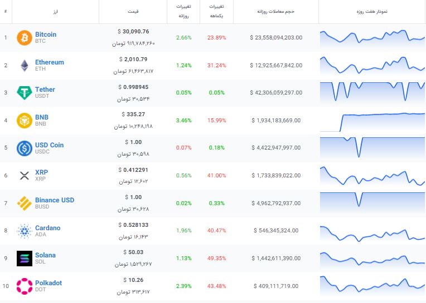Image resolution: width=426 pixels, height=303 pixels.
Task: Open the BNB coin link
Action: coord(42,117)
